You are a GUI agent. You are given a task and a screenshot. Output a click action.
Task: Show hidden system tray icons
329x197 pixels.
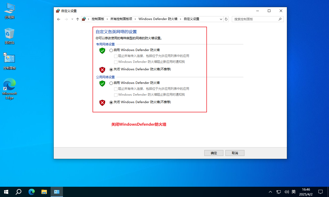click(270, 192)
